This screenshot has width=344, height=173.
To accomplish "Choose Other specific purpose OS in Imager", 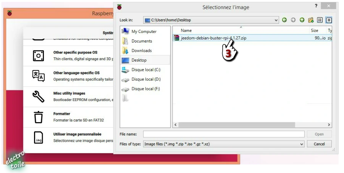I will (68, 55).
